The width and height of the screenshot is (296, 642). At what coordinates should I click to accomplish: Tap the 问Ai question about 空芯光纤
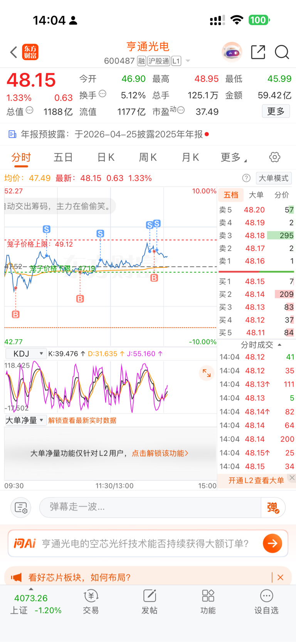pos(145,543)
